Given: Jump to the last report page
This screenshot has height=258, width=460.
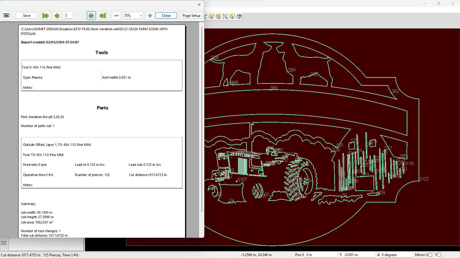Looking at the screenshot, I should click(102, 16).
